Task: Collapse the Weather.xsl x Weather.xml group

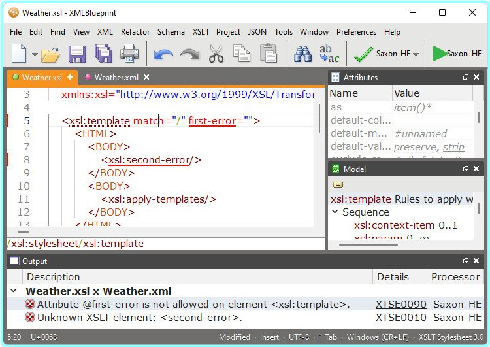Action: (x=14, y=291)
